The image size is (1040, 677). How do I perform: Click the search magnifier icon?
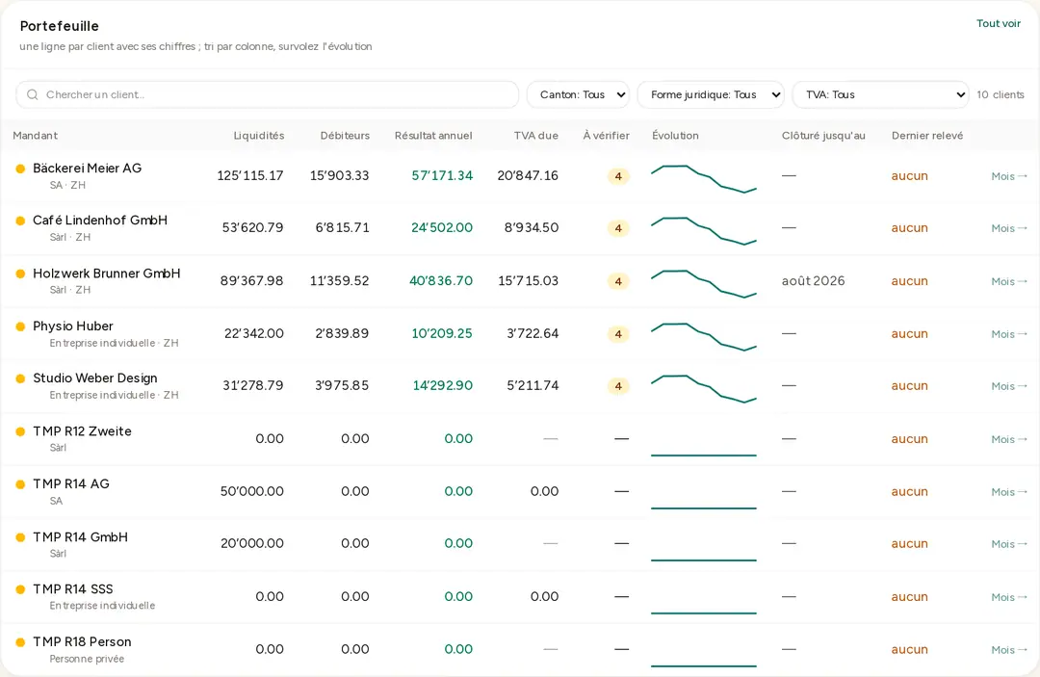pos(32,94)
